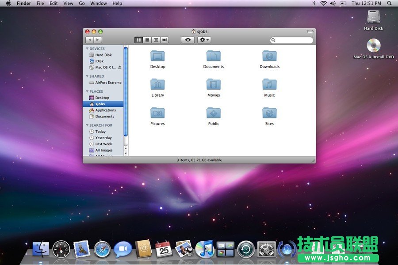Open System Preferences from the Dock
Screen dimensions: 398x265
266,249
